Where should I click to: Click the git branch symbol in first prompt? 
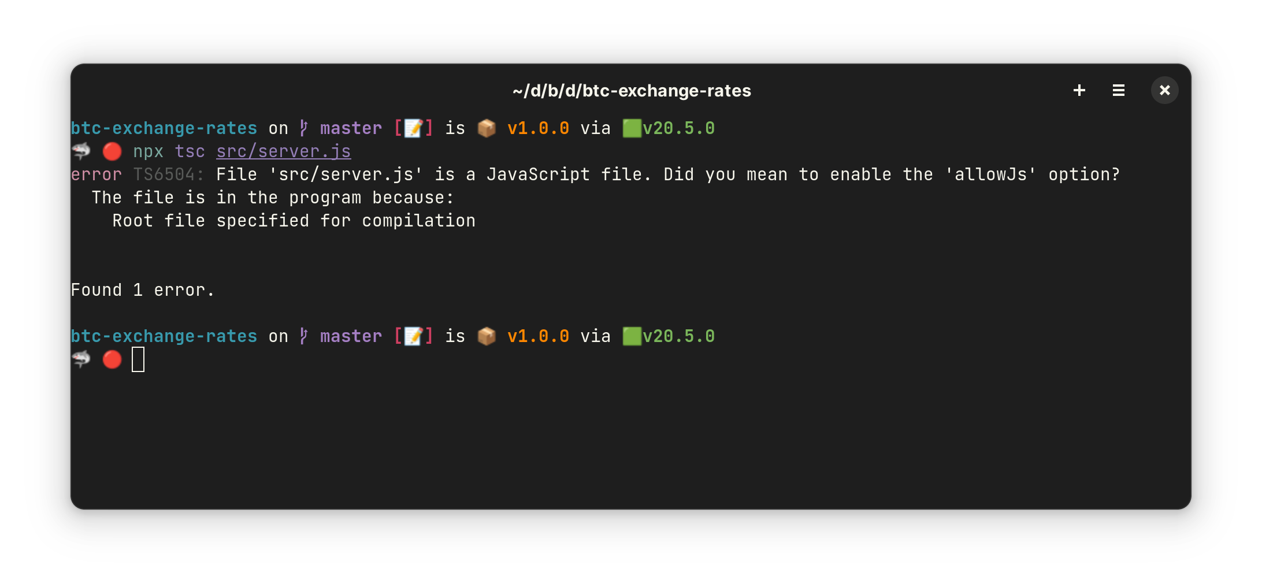point(304,128)
